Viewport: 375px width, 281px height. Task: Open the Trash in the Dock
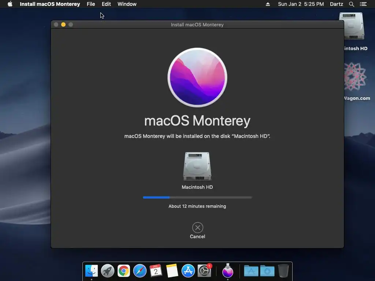click(283, 271)
